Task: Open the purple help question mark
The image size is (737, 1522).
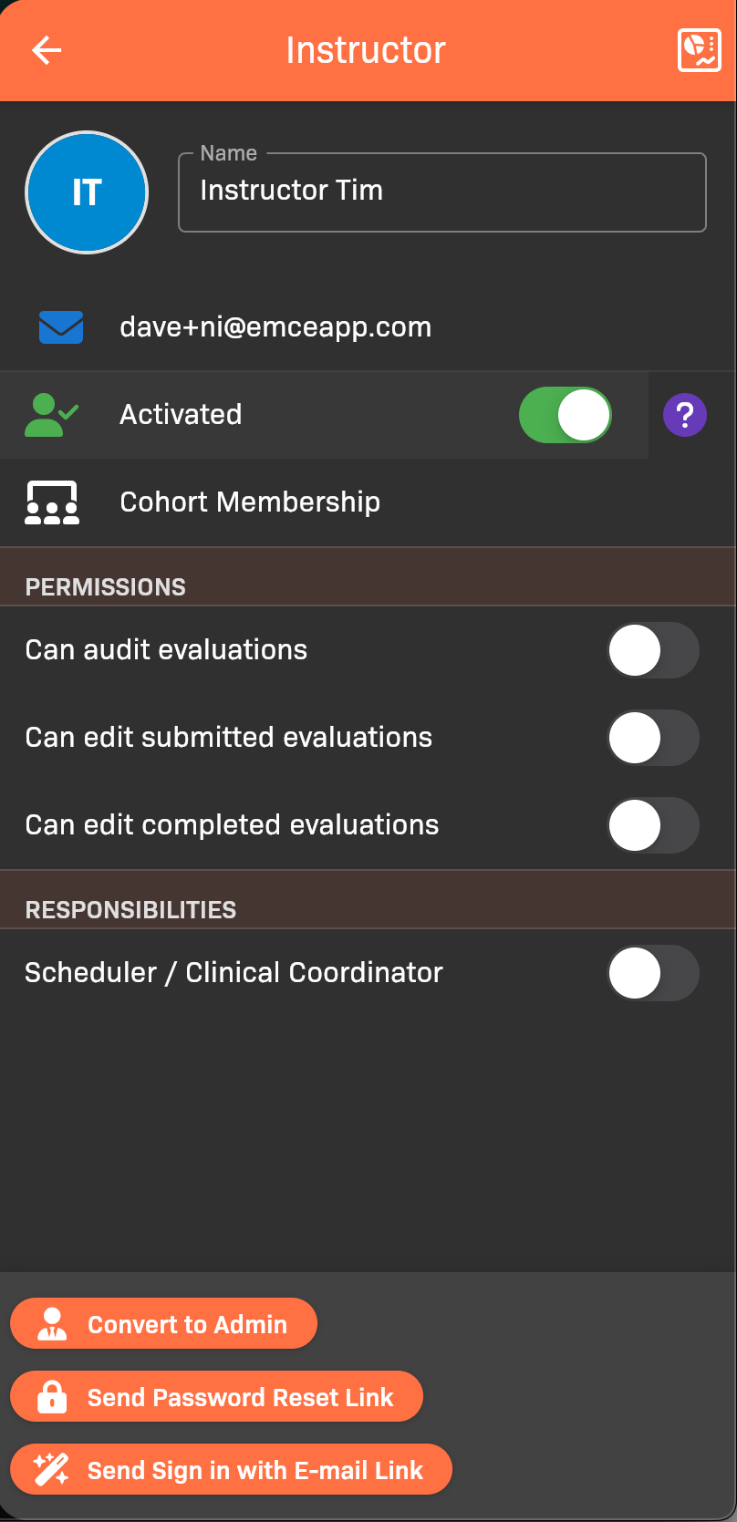Action: click(x=684, y=415)
